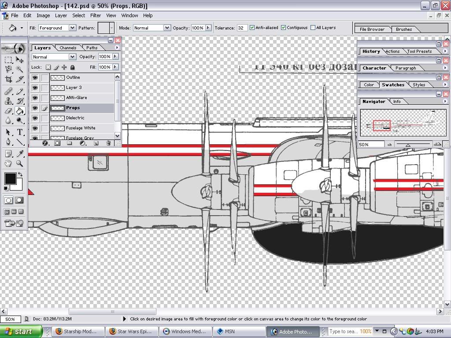Open the File Browser palette tab
This screenshot has width=451, height=338.
[372, 29]
